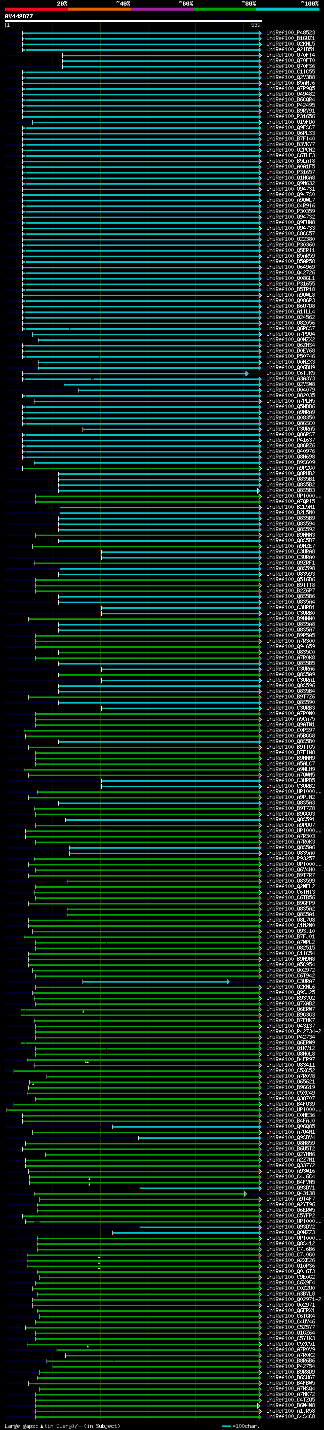Click the UniRef100_C1IC55 label
This screenshot has height=1430, width=324.
291,72
